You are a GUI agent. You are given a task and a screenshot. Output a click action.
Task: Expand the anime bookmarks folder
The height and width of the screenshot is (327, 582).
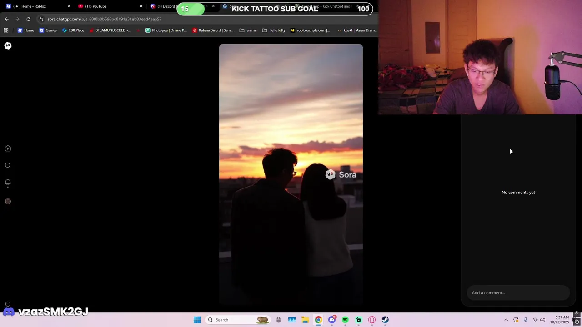click(248, 30)
